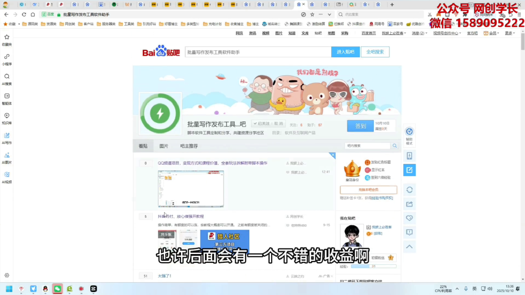Open the AI图片 tool
525x295 pixels.
(7, 154)
